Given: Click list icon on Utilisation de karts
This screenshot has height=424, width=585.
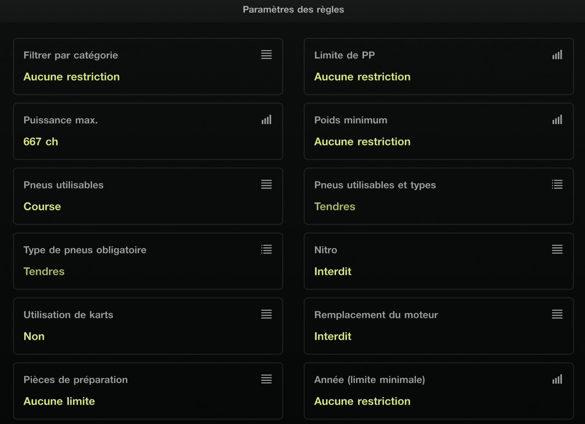Looking at the screenshot, I should (267, 314).
